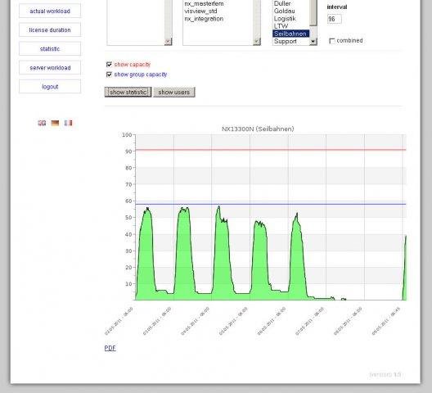Click the logout menu button

[50, 87]
